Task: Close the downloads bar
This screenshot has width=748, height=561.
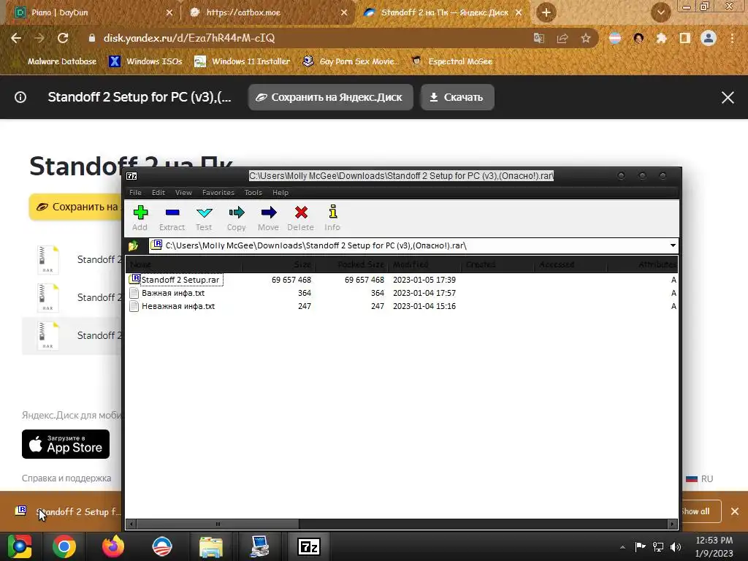Action: click(735, 511)
